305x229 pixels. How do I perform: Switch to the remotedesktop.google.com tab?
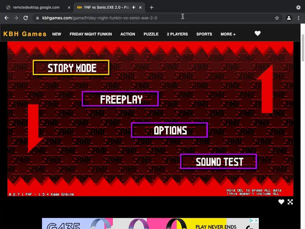[x=37, y=7]
